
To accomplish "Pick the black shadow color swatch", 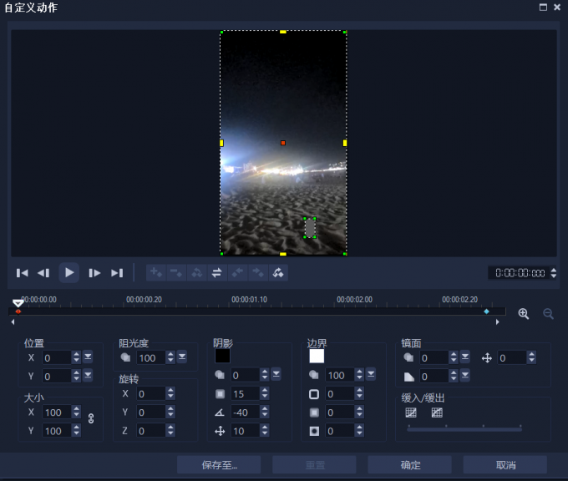I will coord(222,356).
